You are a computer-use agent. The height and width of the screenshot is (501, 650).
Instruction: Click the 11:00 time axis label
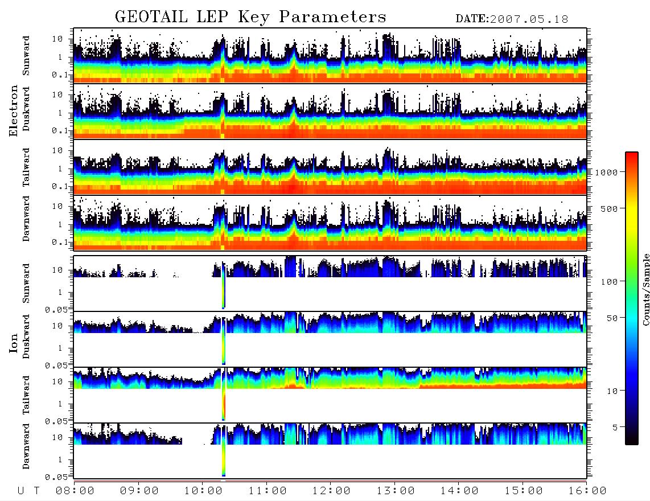click(x=268, y=491)
